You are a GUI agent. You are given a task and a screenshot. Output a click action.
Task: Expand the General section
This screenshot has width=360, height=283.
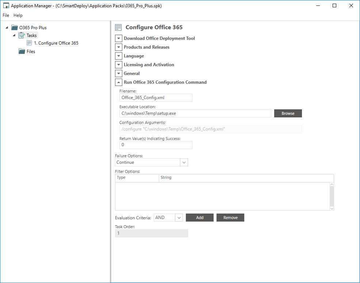118,73
